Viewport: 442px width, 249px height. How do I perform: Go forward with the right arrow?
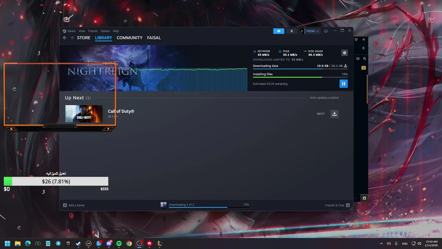coord(72,38)
